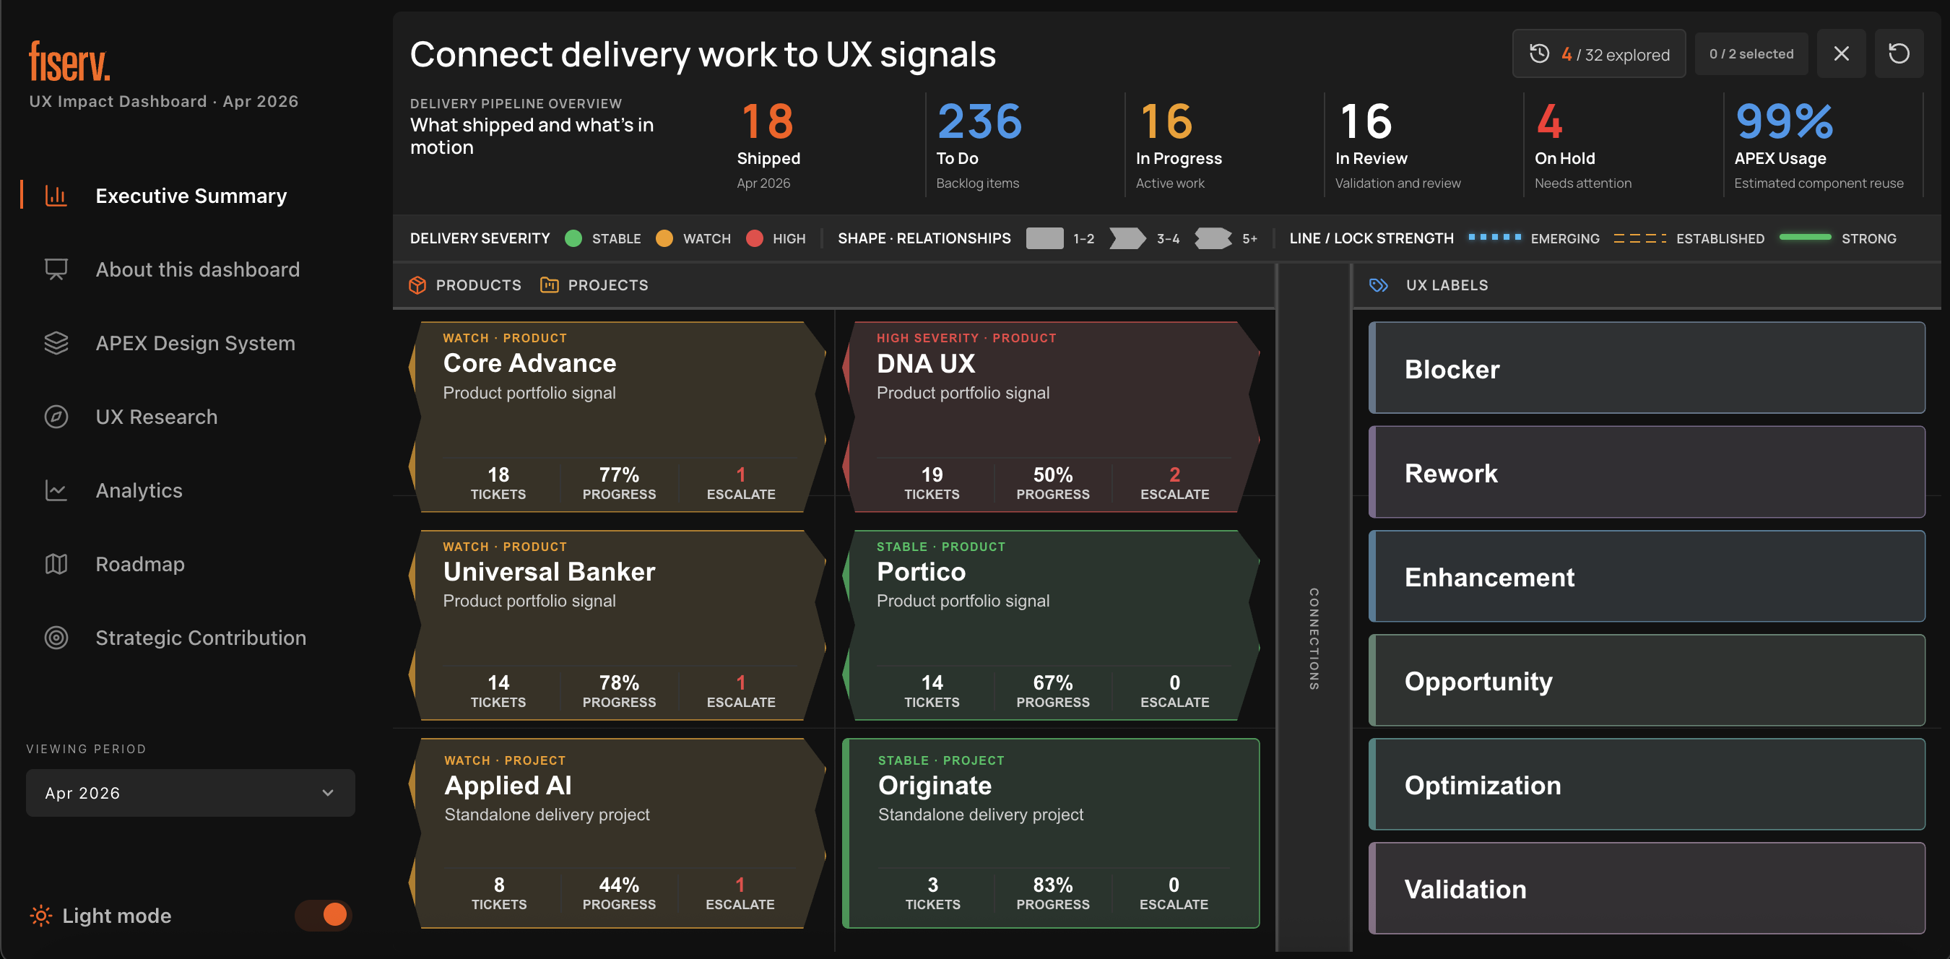Click the orange Watch severity dot
1950x959 pixels.
pos(664,238)
